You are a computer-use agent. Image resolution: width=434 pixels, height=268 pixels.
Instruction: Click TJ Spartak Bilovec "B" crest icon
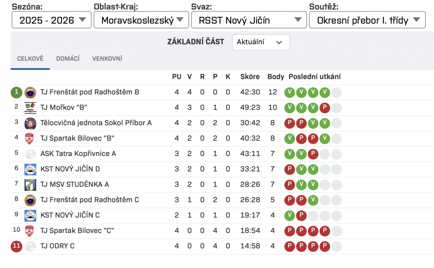(x=29, y=139)
